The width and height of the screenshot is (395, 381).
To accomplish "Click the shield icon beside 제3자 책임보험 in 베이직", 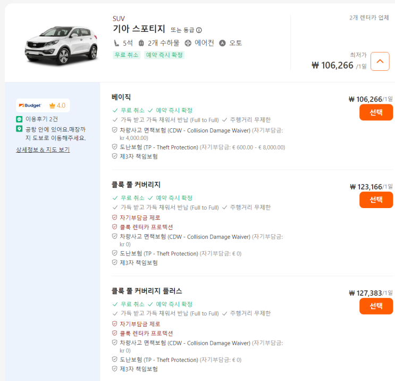I will click(x=114, y=156).
